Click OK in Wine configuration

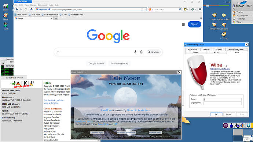216,114
